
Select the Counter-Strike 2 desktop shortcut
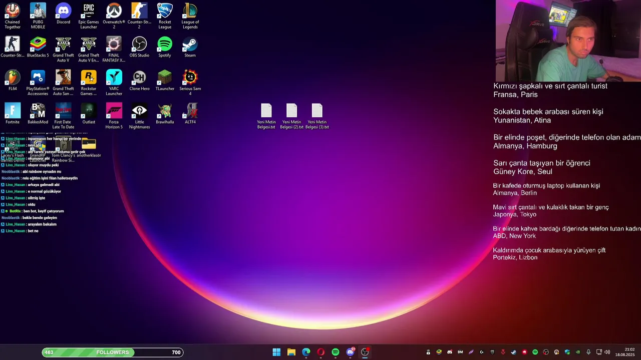point(139,16)
